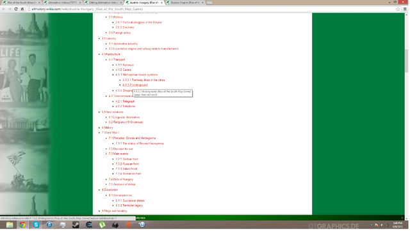Open '2.5.1 Political struggles in the Empire'

(x=138, y=22)
